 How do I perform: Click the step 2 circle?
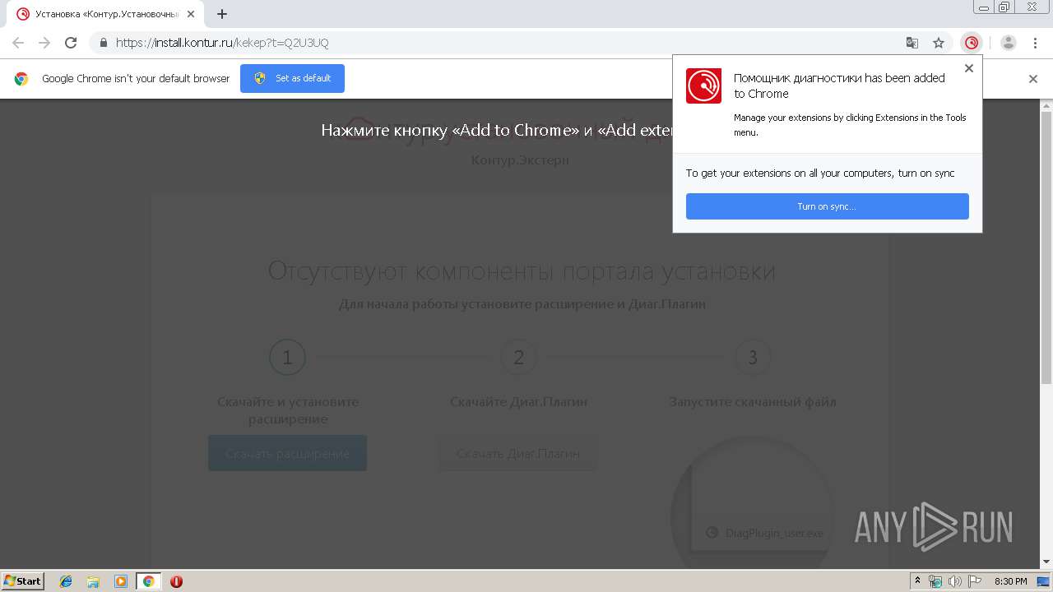coord(518,358)
